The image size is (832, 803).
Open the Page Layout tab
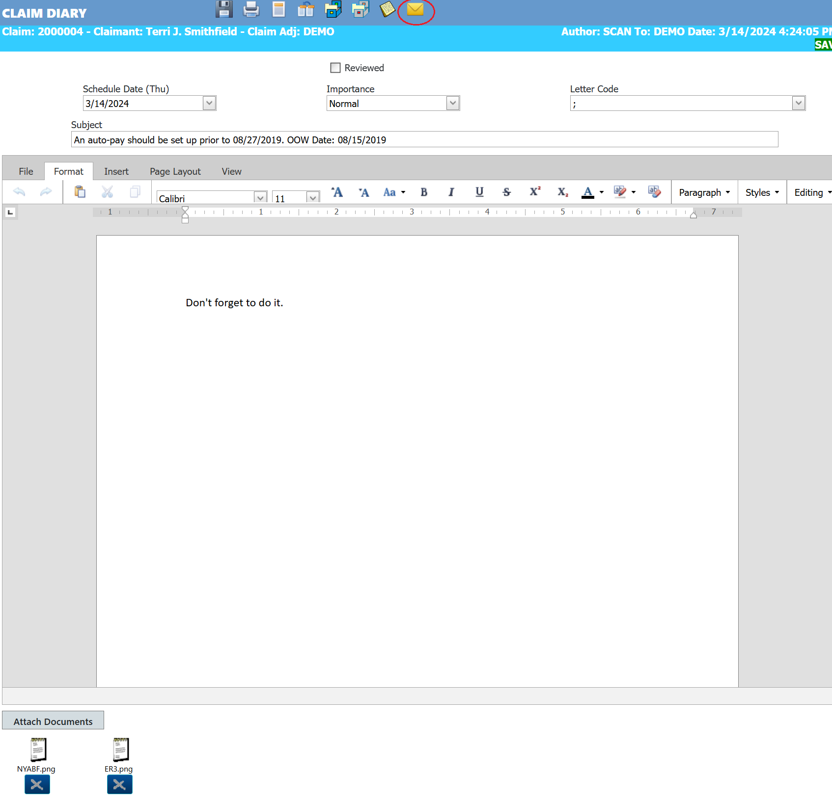(175, 171)
